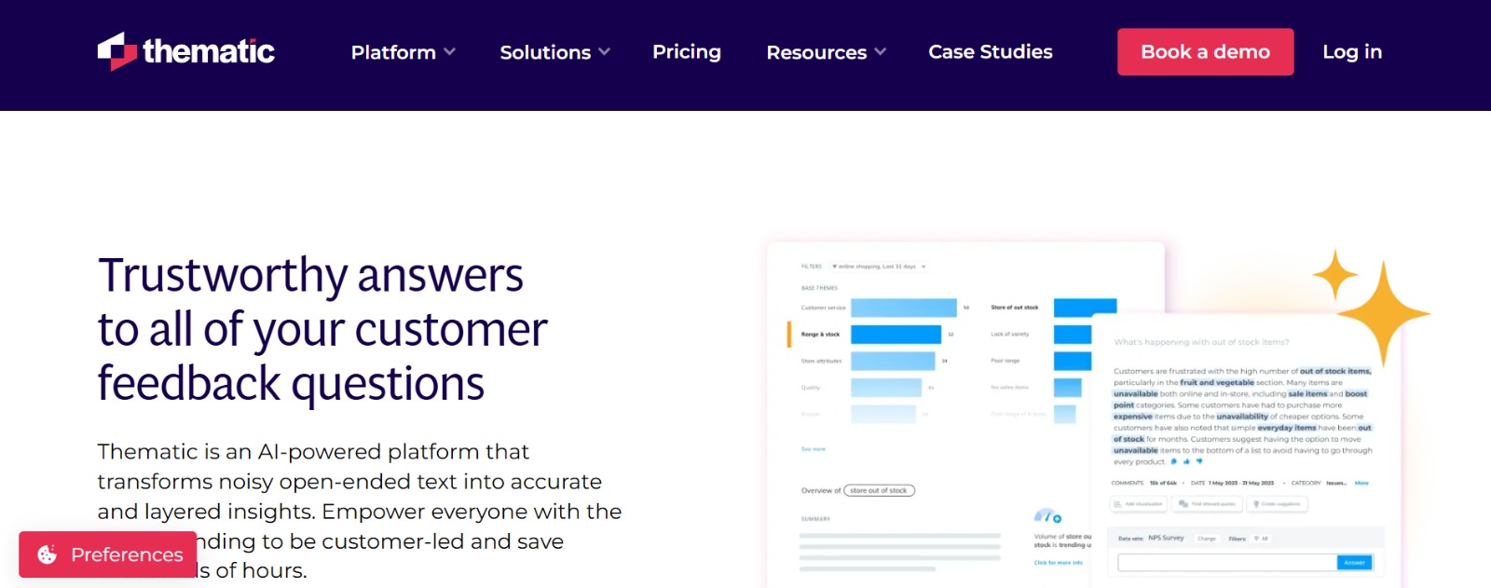Click the Log in link
Viewport: 1491px width, 588px height.
1351,52
